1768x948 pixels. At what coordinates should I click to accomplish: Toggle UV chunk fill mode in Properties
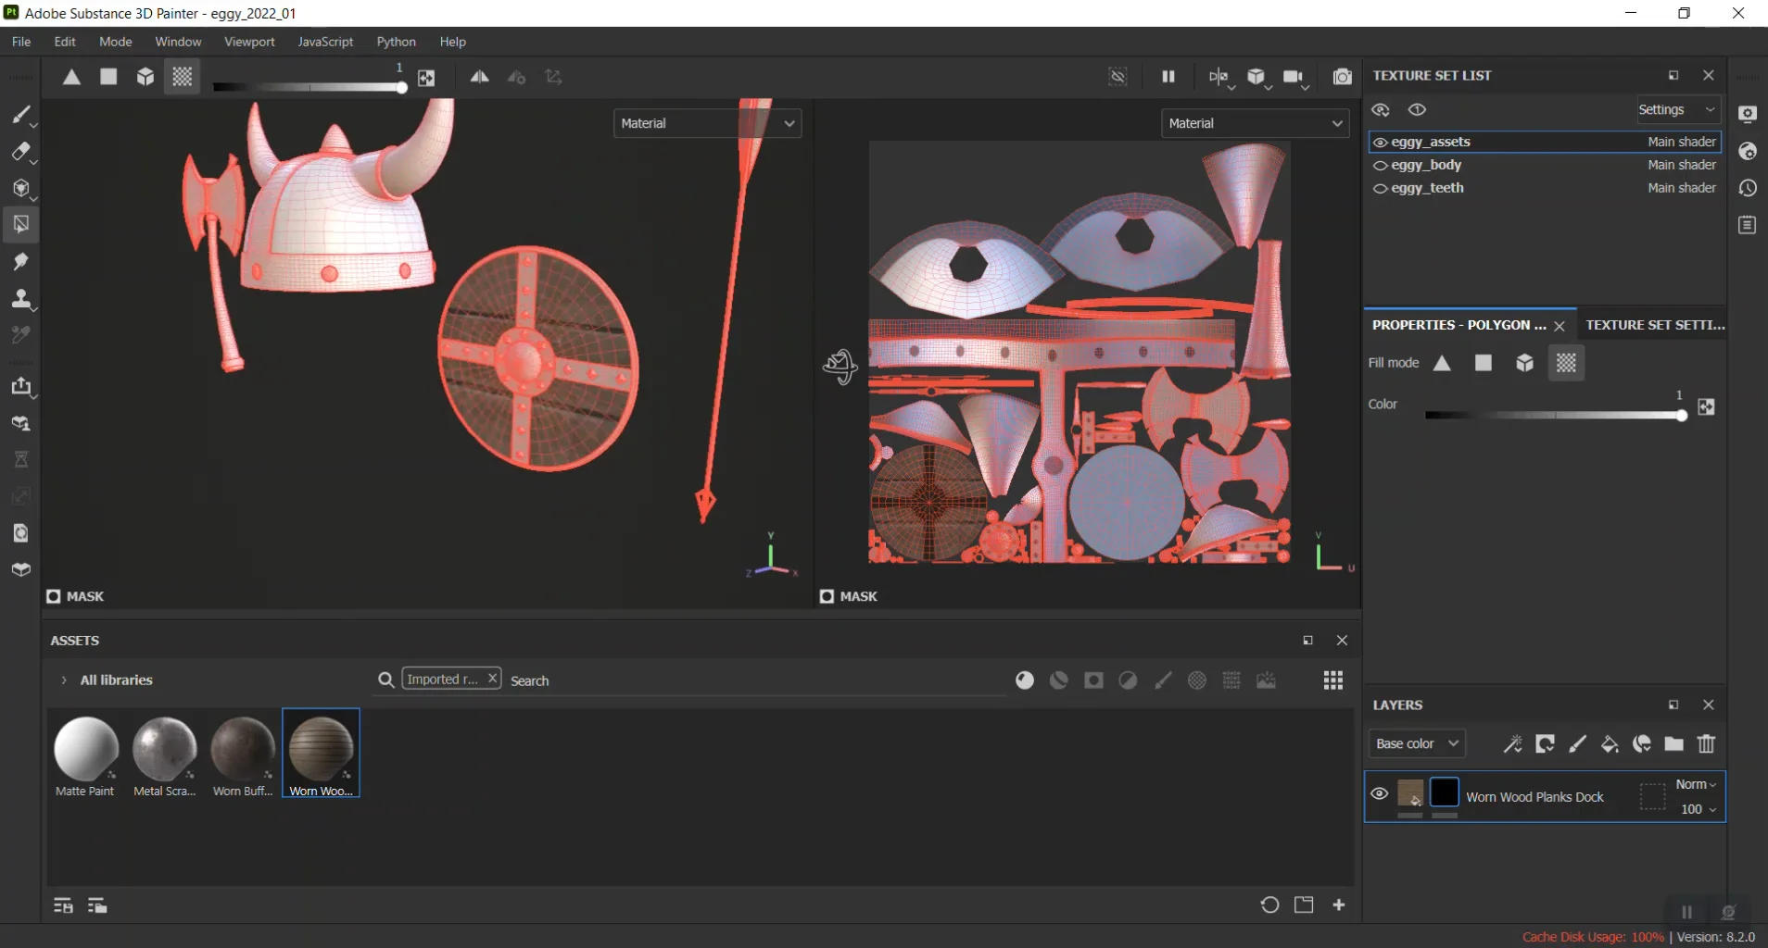click(x=1566, y=363)
